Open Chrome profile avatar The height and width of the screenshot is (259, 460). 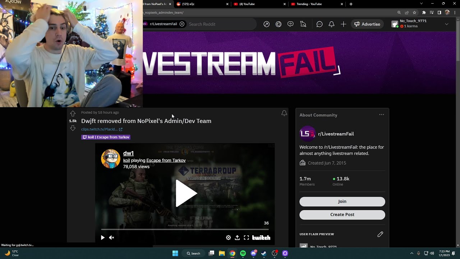pyautogui.click(x=447, y=13)
